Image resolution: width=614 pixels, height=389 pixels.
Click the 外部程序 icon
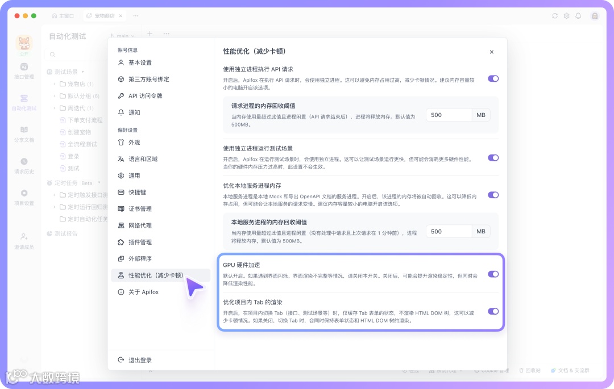coord(121,258)
